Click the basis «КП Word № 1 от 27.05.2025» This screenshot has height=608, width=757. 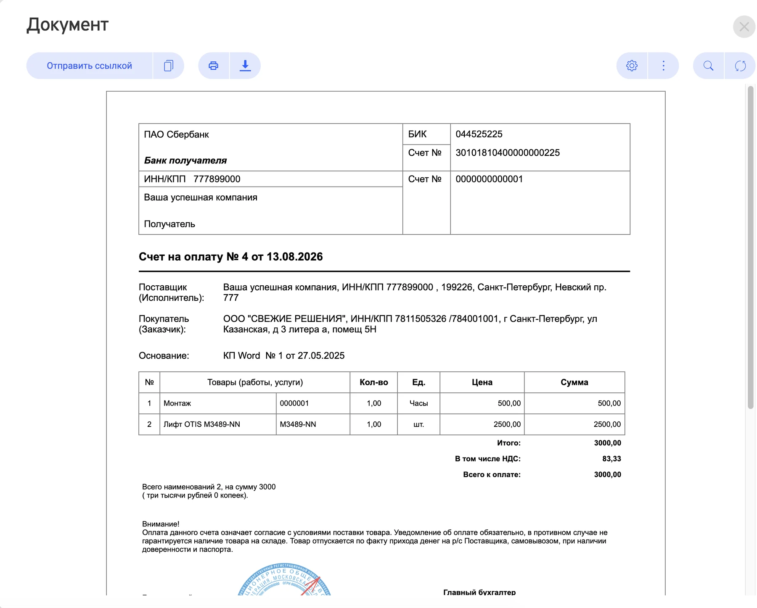(284, 356)
